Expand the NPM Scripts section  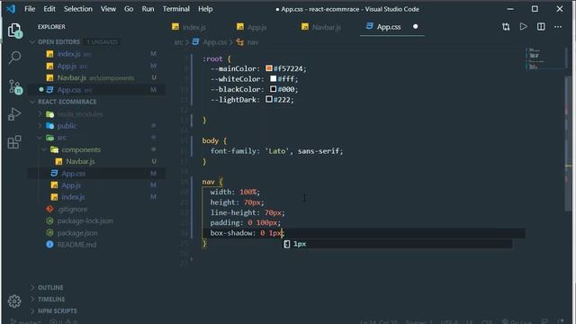coord(58,311)
